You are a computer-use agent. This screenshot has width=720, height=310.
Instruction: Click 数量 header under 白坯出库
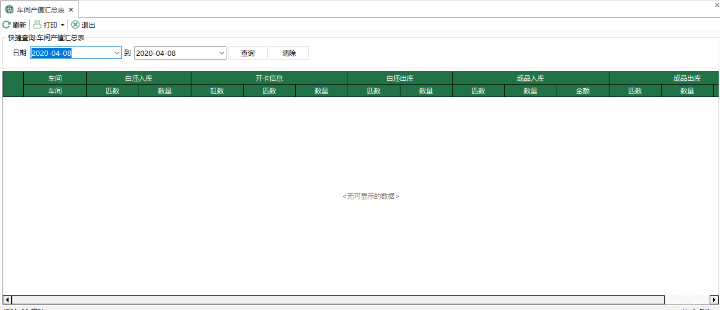426,91
